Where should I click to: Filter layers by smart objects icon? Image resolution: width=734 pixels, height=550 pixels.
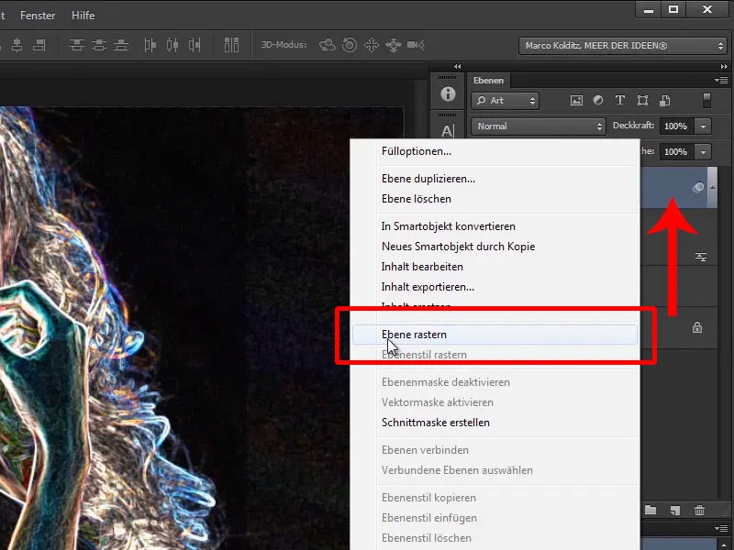point(664,100)
